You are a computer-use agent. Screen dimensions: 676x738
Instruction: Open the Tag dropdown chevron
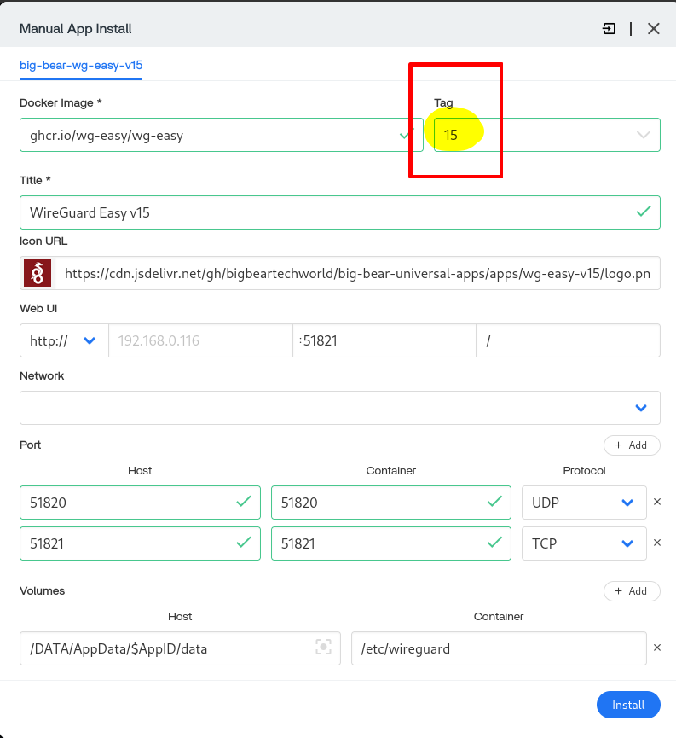point(643,135)
